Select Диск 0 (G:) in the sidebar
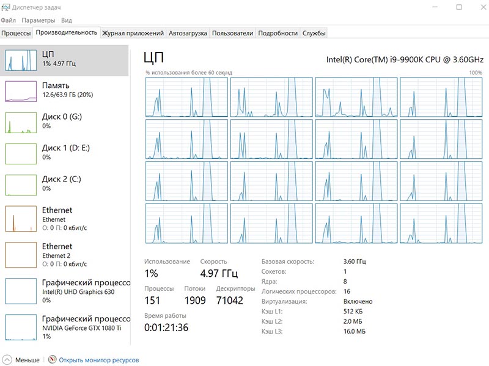The width and height of the screenshot is (489, 366). [x=64, y=123]
